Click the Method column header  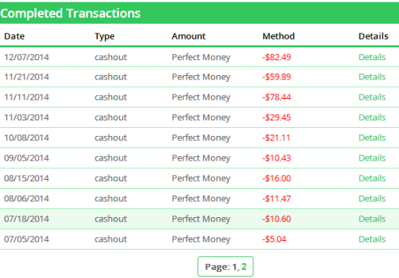(x=279, y=36)
